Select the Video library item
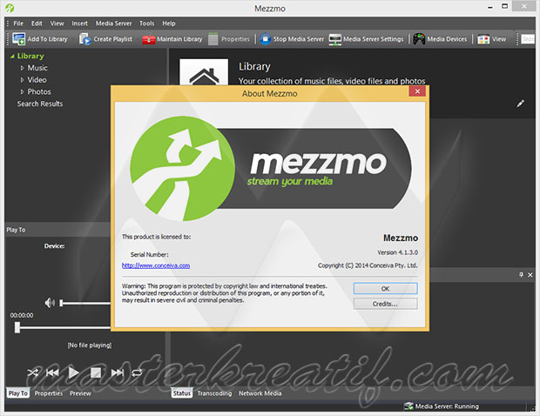The height and width of the screenshot is (416, 540). coord(37,80)
